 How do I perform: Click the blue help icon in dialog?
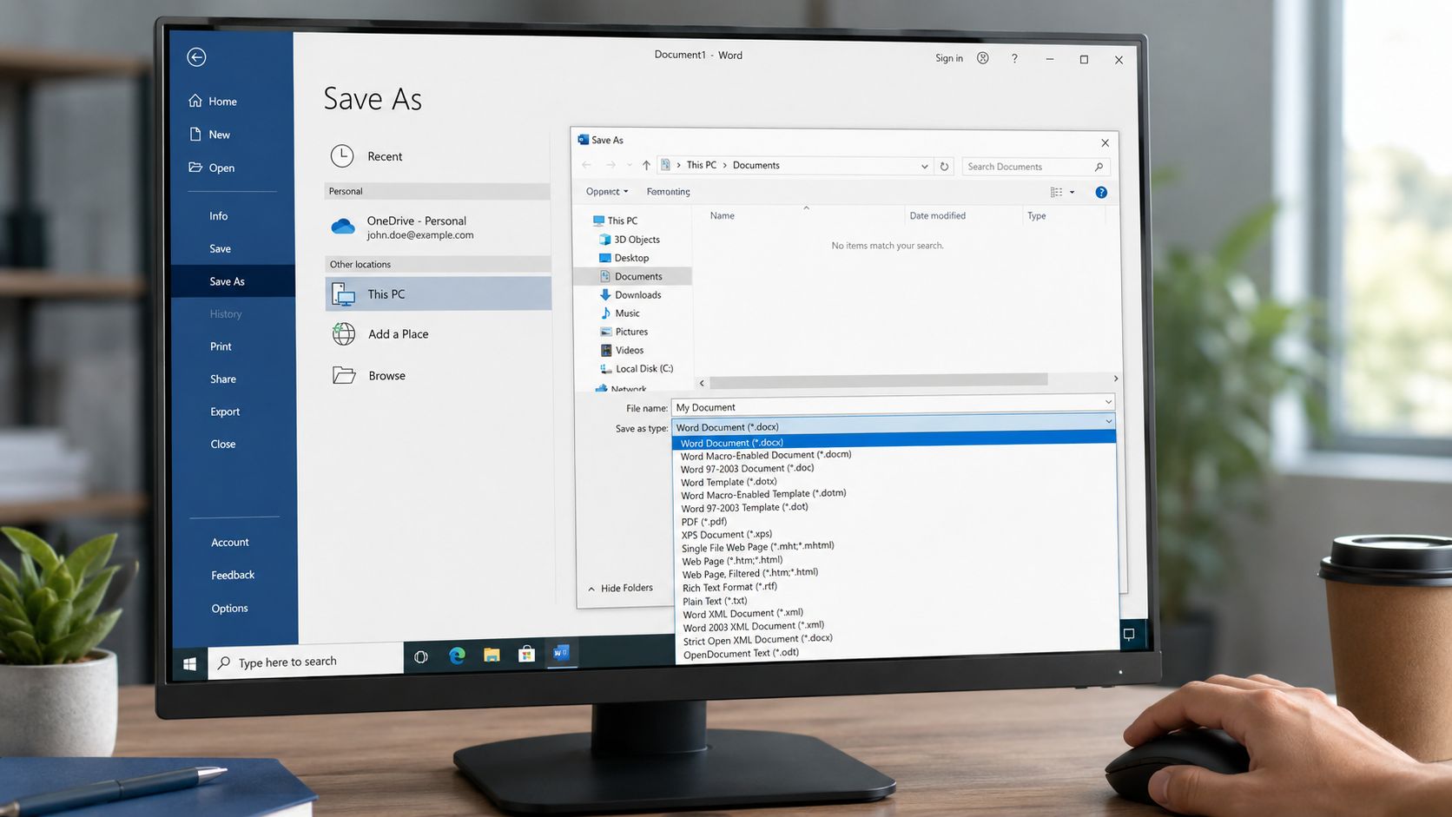[1101, 193]
